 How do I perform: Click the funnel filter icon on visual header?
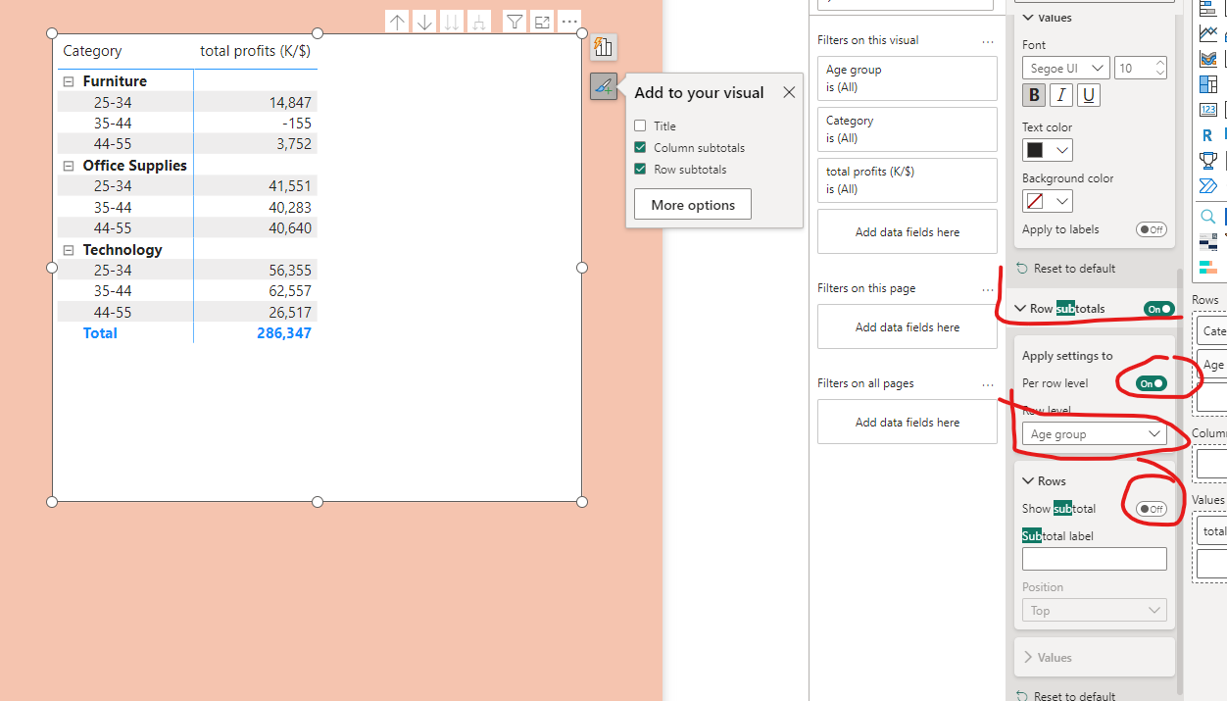515,22
